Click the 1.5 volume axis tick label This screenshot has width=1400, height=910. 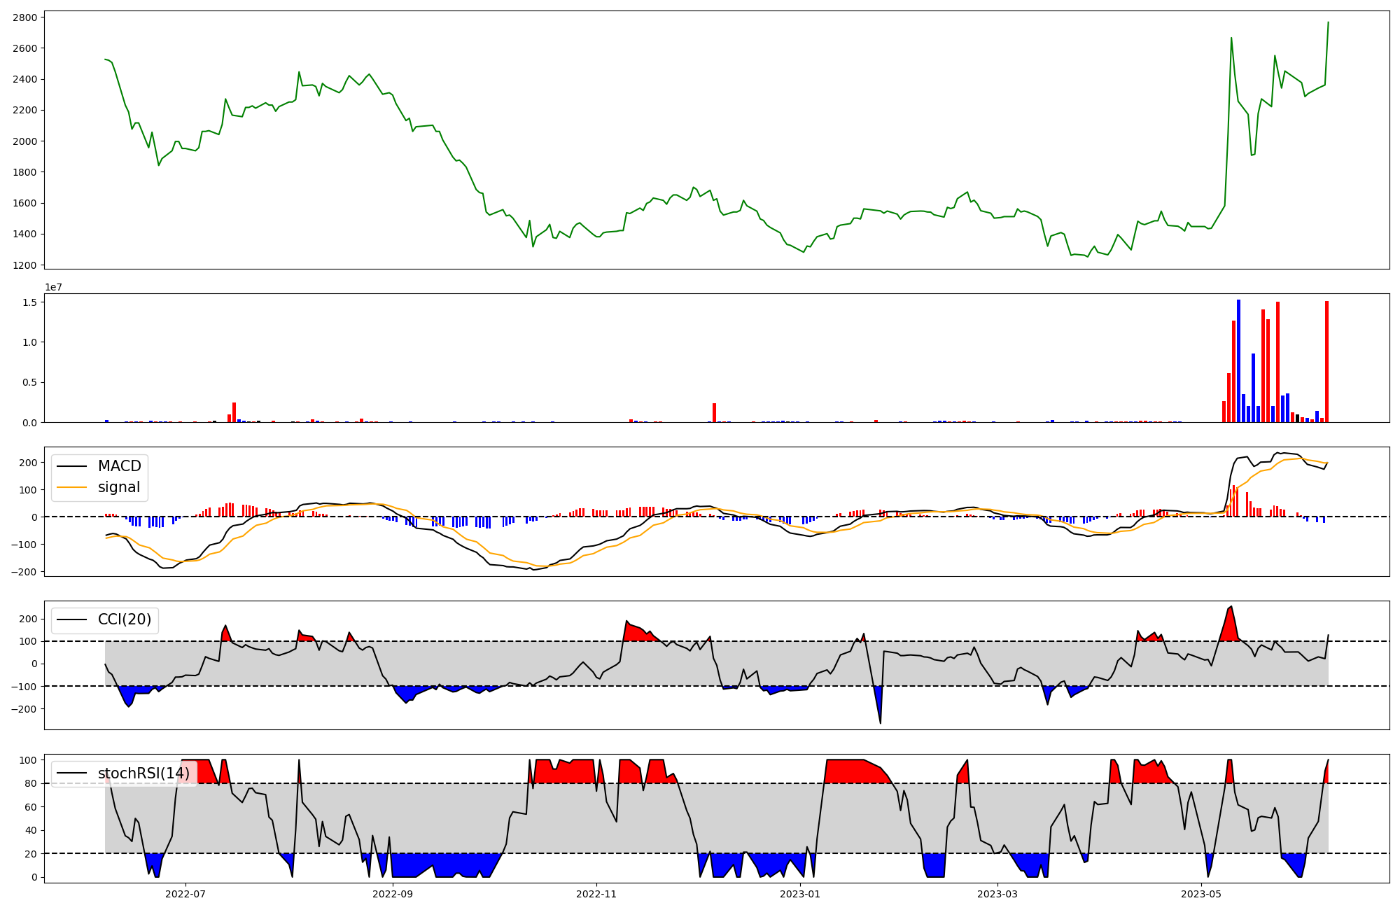tap(31, 302)
